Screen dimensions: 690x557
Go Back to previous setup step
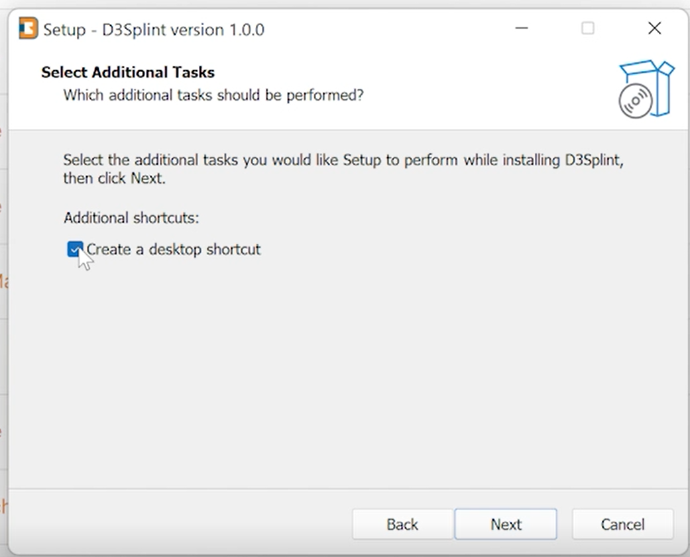(x=402, y=524)
